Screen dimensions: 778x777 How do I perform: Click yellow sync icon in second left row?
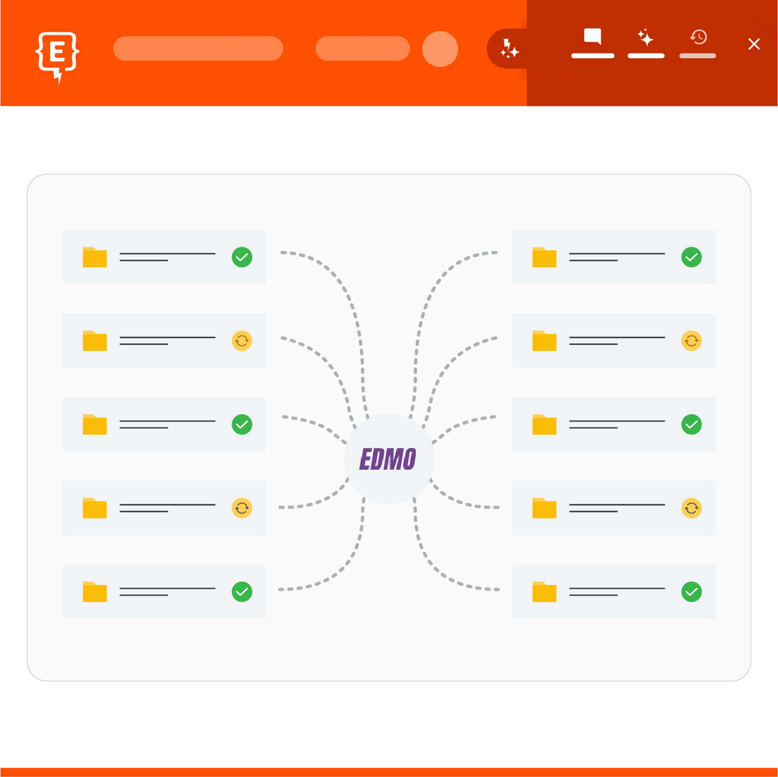click(x=242, y=341)
